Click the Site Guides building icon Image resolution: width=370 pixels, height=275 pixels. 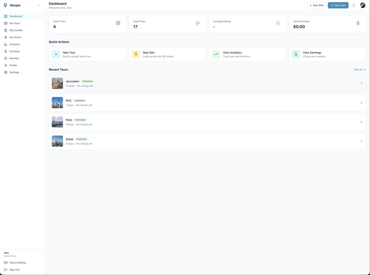click(x=6, y=30)
